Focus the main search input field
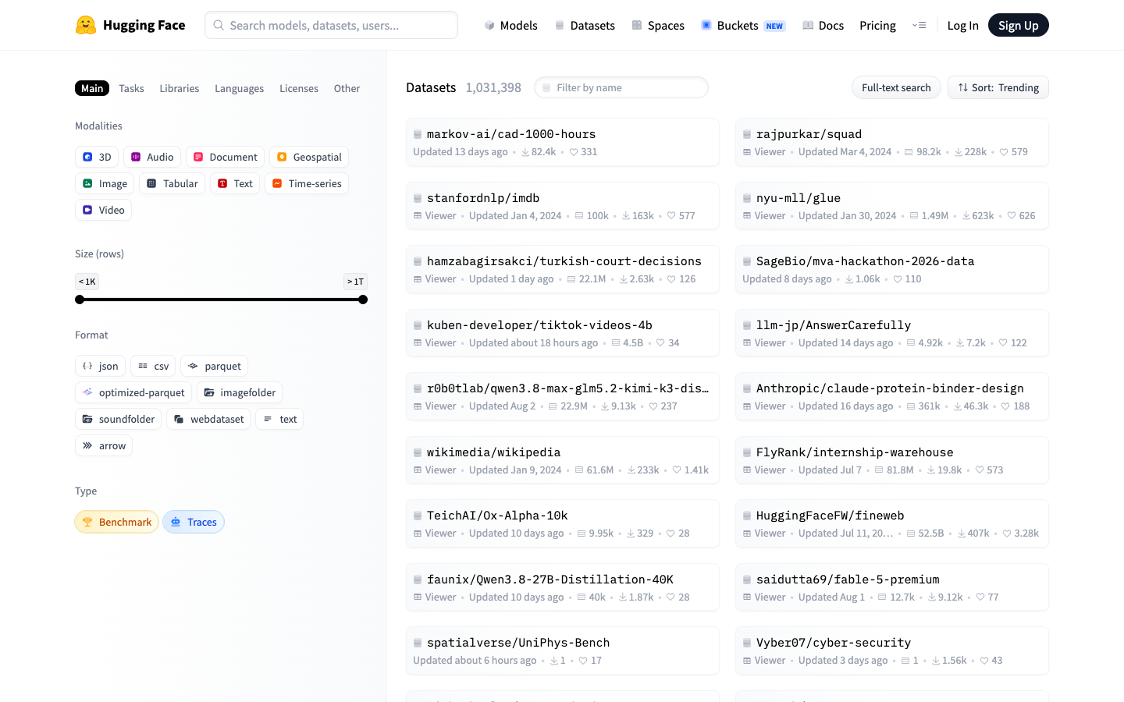The width and height of the screenshot is (1124, 702). click(331, 25)
